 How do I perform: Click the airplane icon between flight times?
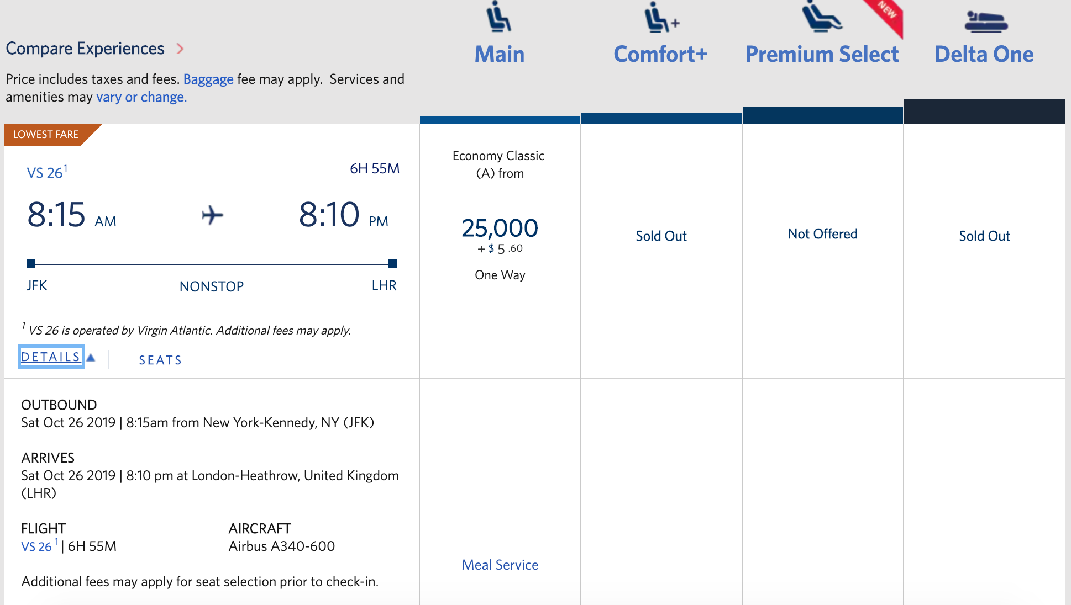pyautogui.click(x=212, y=215)
